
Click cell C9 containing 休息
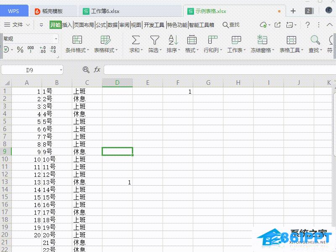point(87,152)
